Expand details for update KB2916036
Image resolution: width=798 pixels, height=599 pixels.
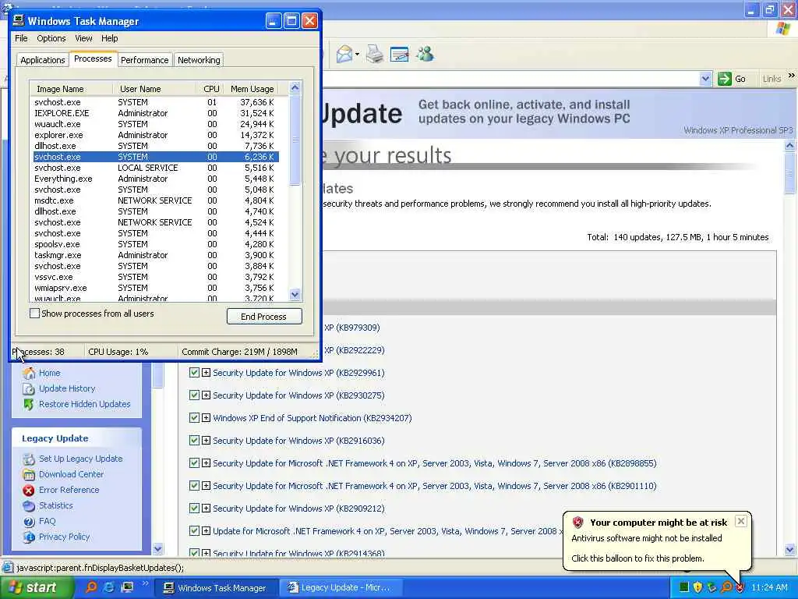206,440
